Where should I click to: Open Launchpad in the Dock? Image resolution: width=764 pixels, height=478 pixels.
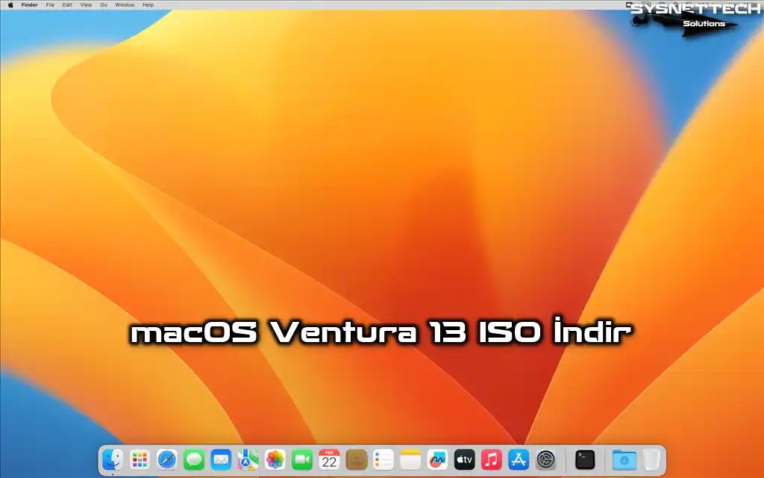coord(140,459)
